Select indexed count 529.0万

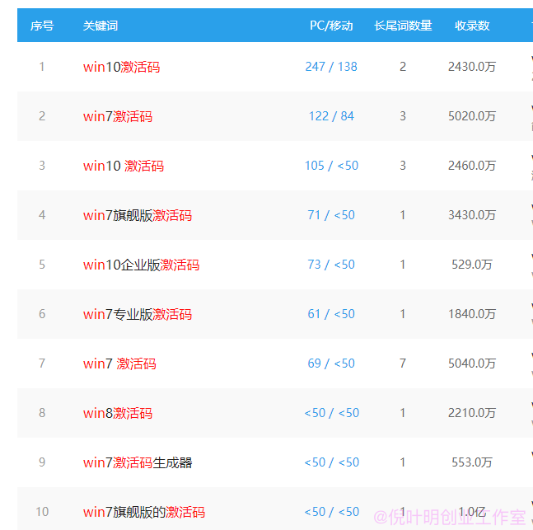[472, 265]
